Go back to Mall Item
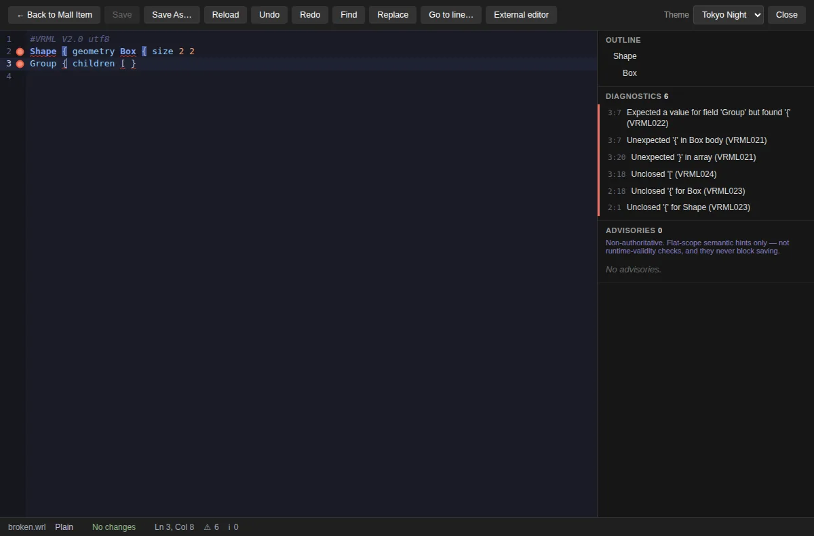The width and height of the screenshot is (814, 536). 54,15
